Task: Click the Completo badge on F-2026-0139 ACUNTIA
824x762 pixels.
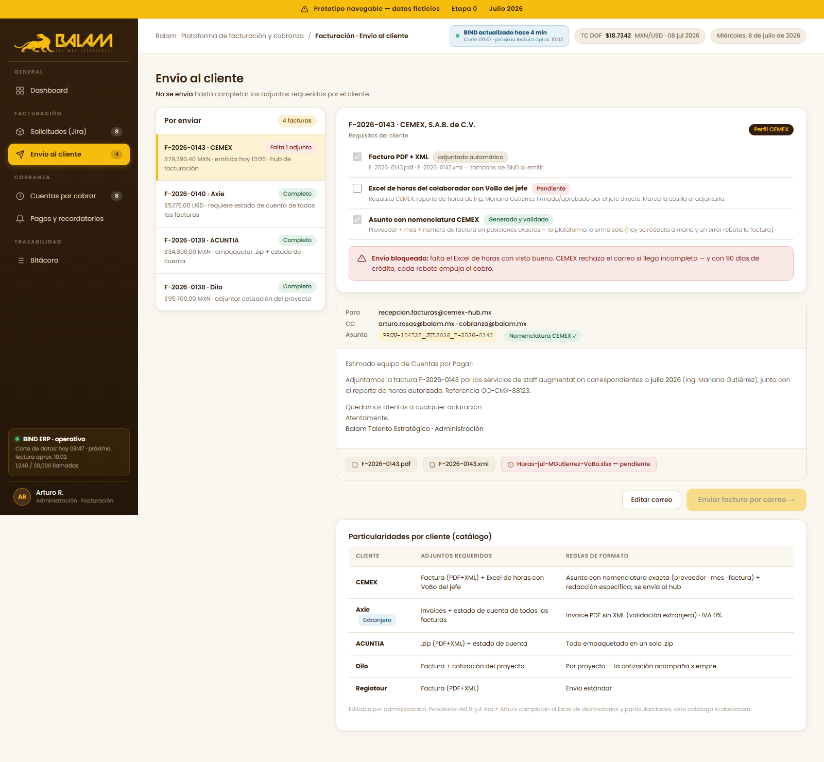Action: pyautogui.click(x=297, y=240)
